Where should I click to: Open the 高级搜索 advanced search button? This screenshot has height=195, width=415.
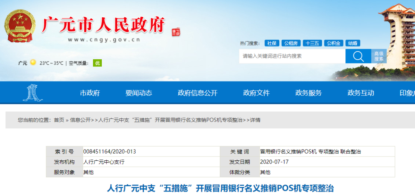point(378,56)
